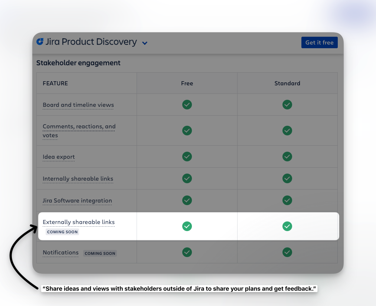Click the stakeholder feedback quote text
The height and width of the screenshot is (306, 376).
click(x=179, y=288)
